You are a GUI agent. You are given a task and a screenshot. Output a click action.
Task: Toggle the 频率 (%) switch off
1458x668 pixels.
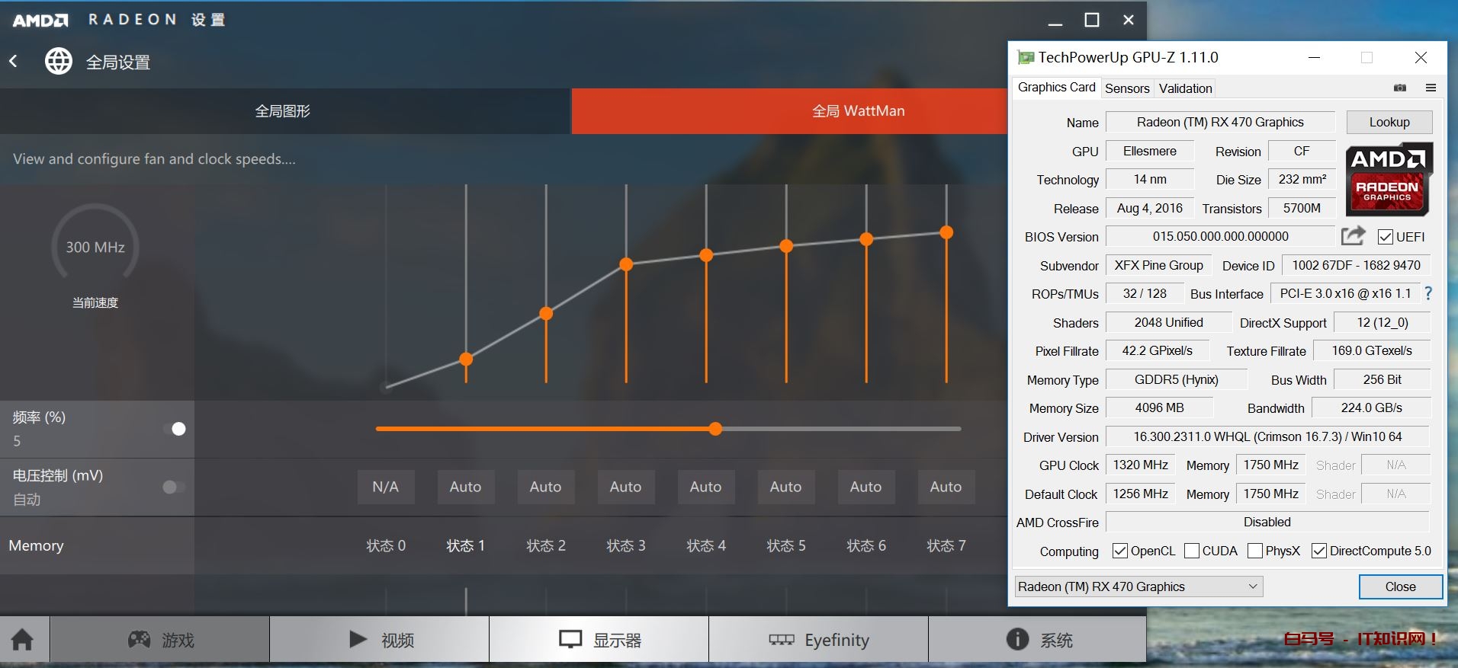tap(175, 429)
